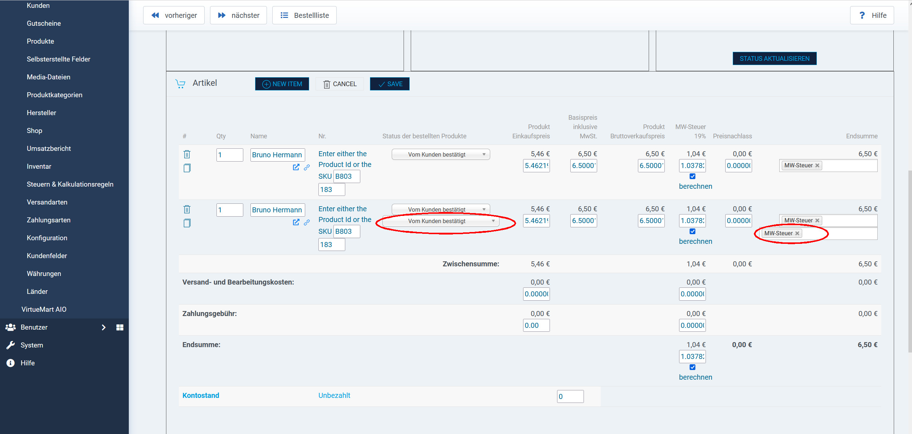This screenshot has height=434, width=912.
Task: Uncheck first item's berechnen tax checkbox
Action: (x=692, y=176)
